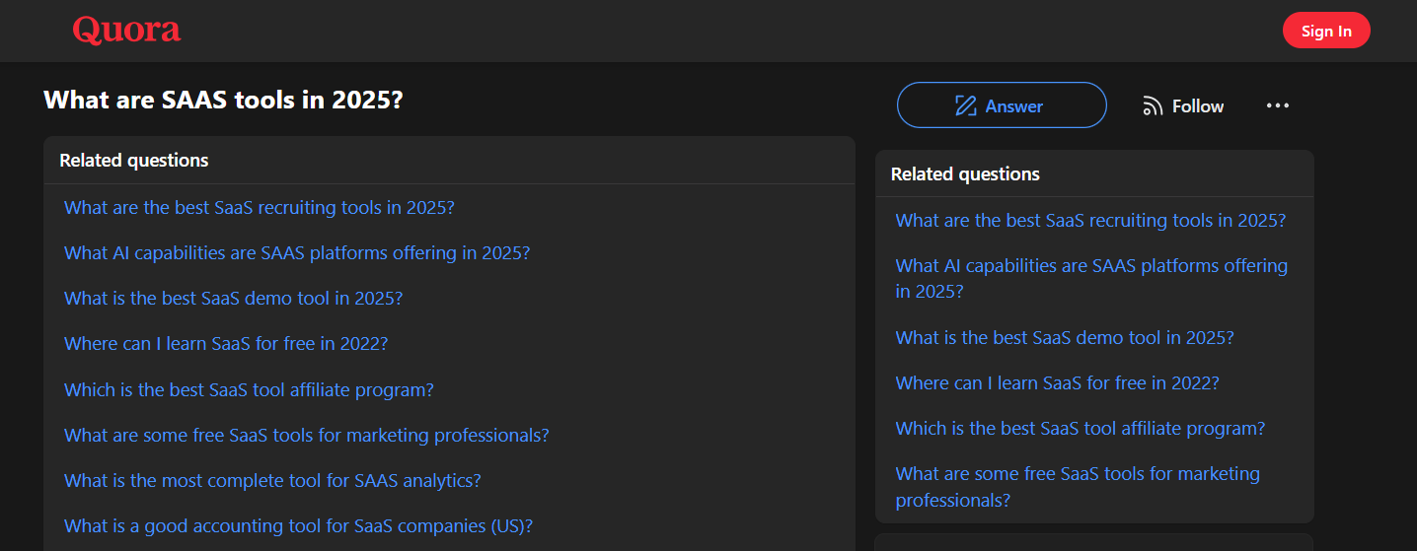The width and height of the screenshot is (1417, 551).
Task: Open left list link 'best SaaS demo tool in 2025'
Action: pyautogui.click(x=234, y=298)
